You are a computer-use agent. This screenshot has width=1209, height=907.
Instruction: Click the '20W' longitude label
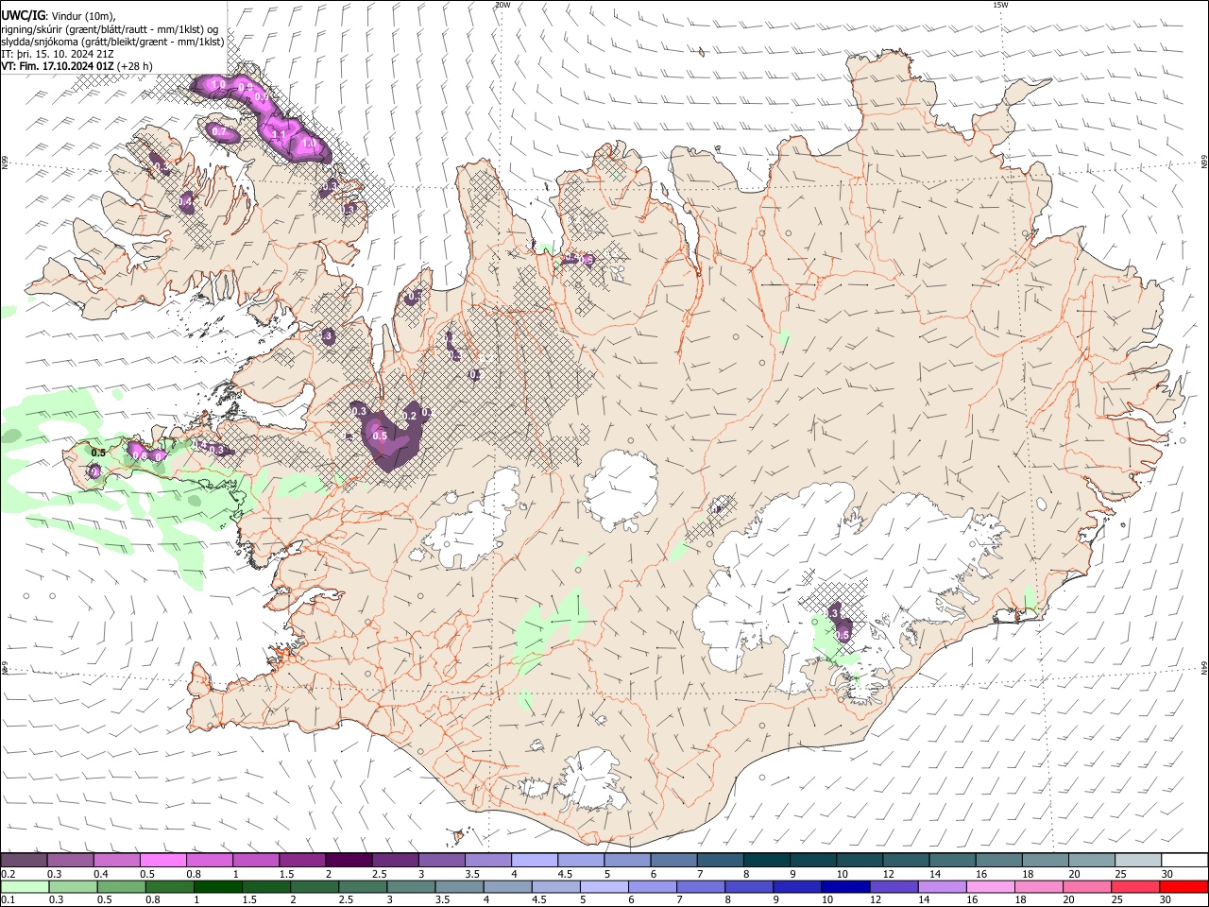(x=502, y=5)
